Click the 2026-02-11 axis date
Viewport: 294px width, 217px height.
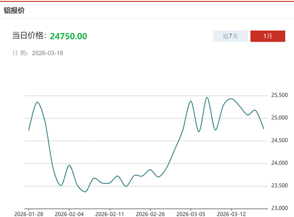coord(109,214)
